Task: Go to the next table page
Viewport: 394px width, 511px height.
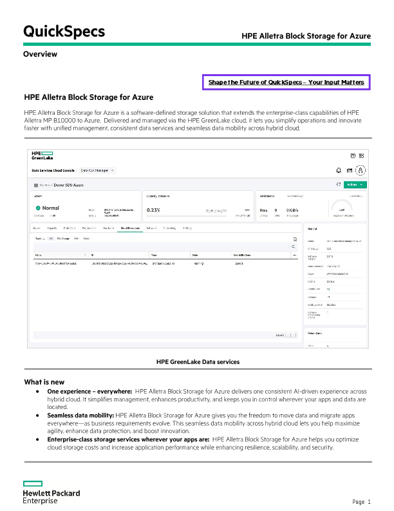Action: pyautogui.click(x=294, y=335)
